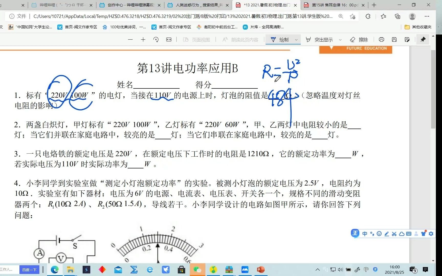Open WeChat from the taskbar
Screen dimensions: 442x276
[x=197, y=270]
